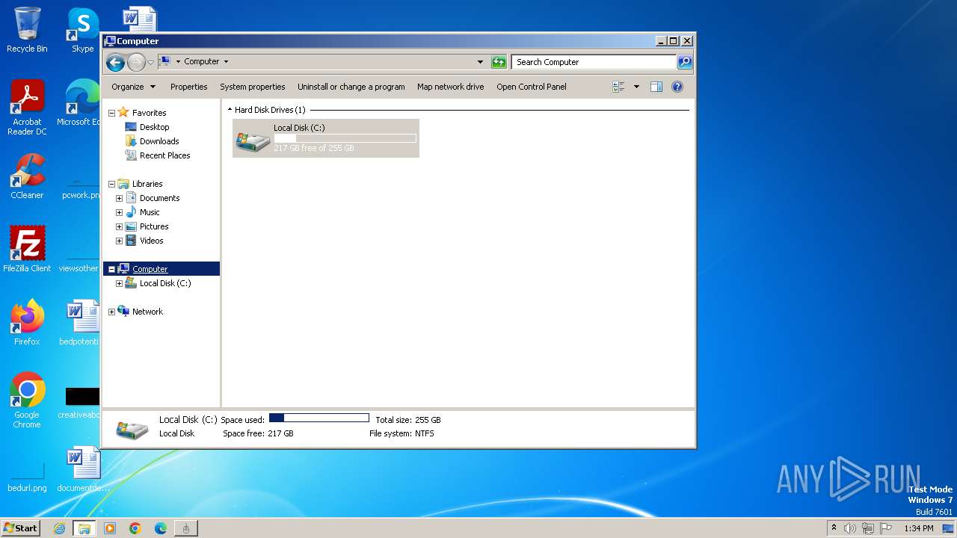Expand the arrow after Computer breadcrumb
957x538 pixels.
tap(226, 62)
